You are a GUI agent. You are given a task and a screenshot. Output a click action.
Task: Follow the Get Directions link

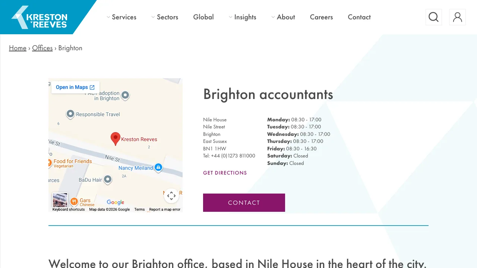tap(225, 173)
